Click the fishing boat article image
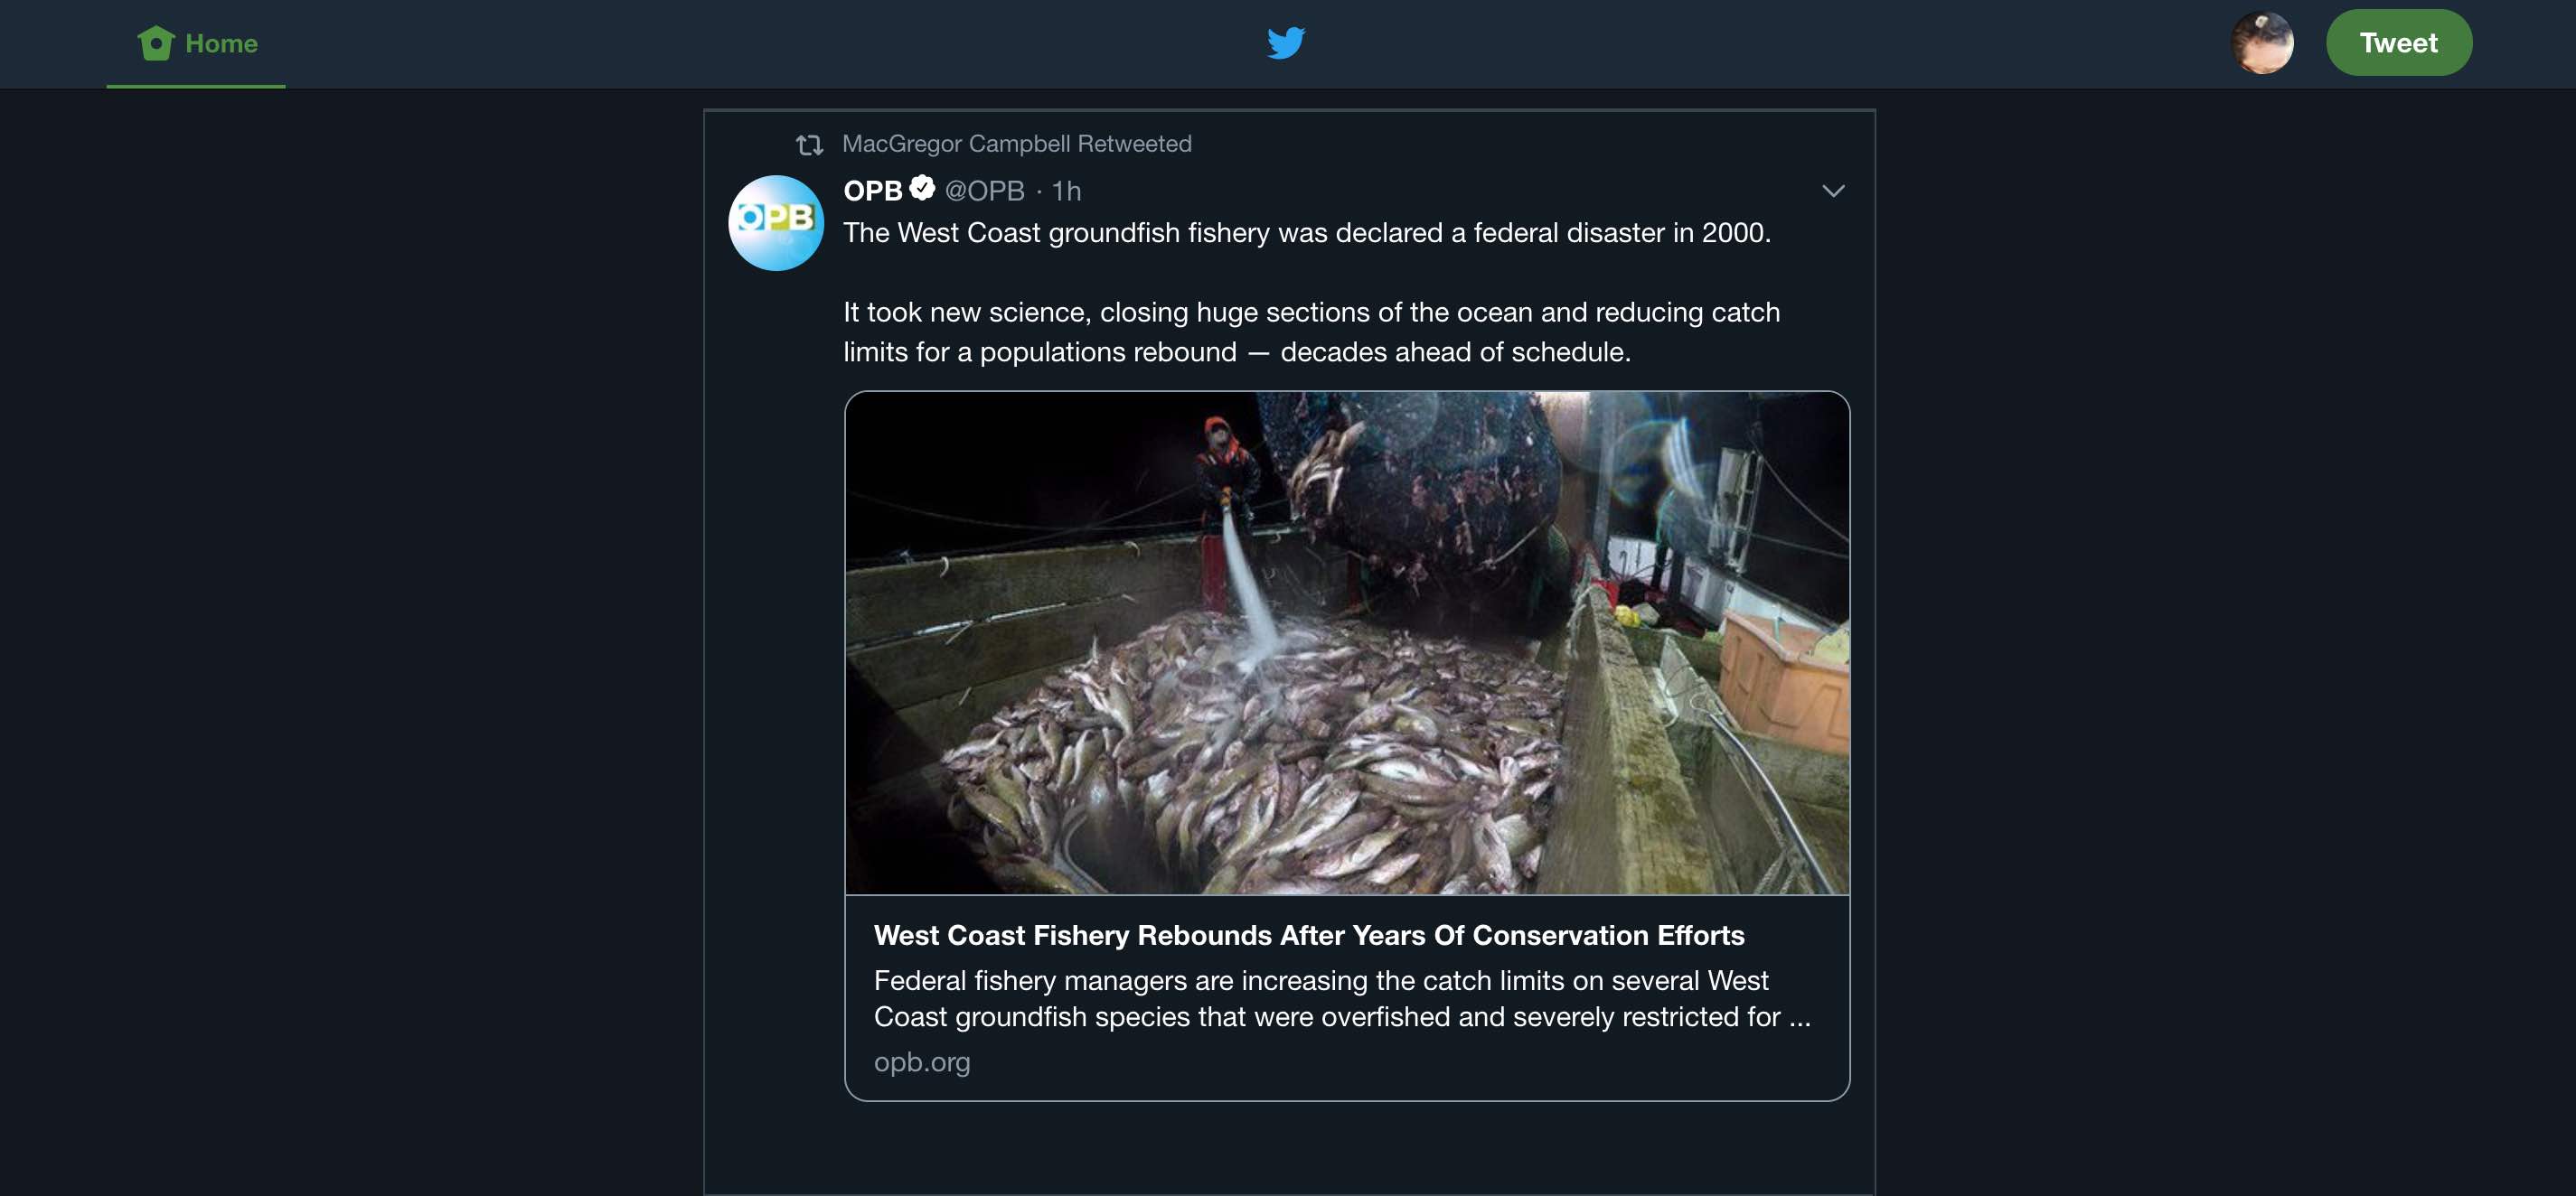 [1349, 644]
